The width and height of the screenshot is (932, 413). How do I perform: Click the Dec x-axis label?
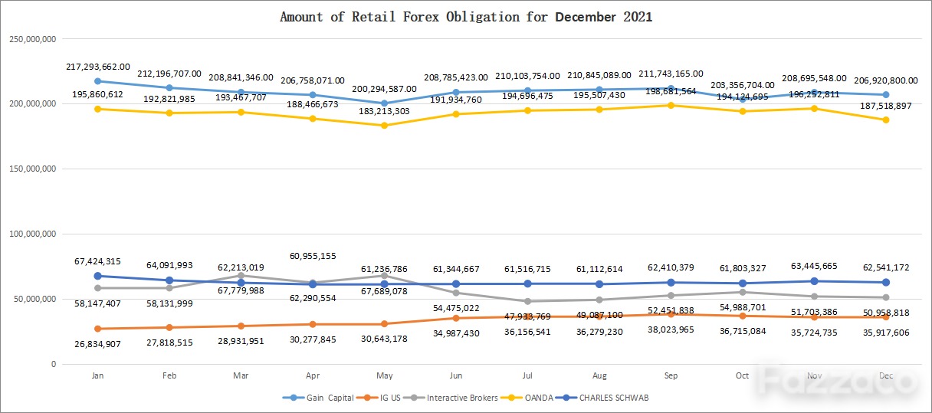886,375
